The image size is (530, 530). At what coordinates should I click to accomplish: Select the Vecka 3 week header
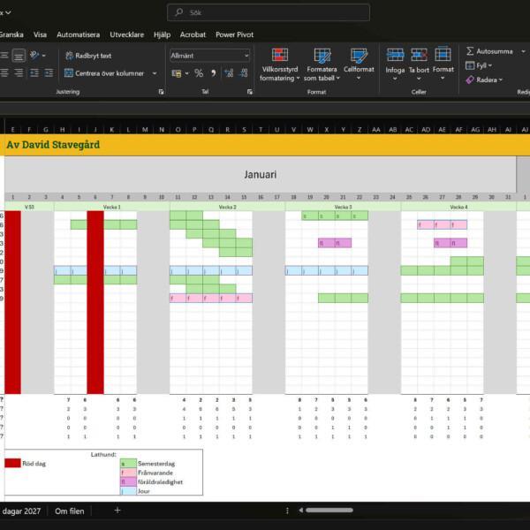click(x=343, y=207)
